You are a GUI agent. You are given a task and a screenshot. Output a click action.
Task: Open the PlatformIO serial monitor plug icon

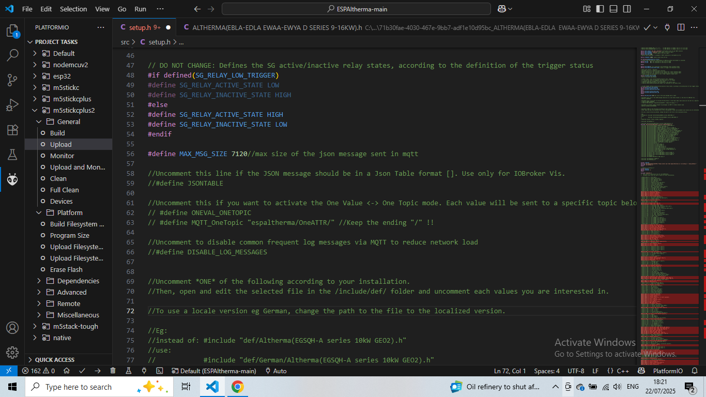coord(144,371)
